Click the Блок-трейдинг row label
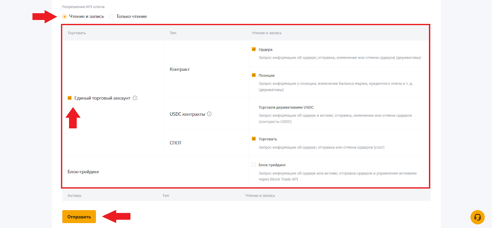492x228 pixels. point(83,172)
